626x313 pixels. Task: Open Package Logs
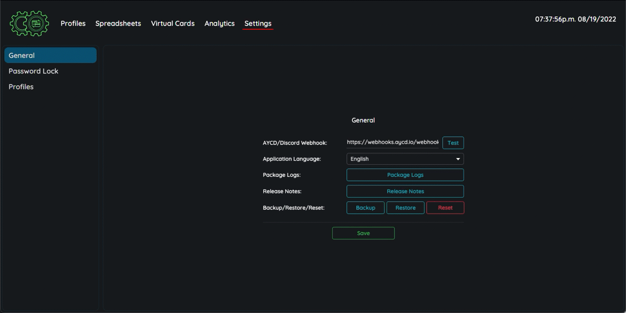[x=405, y=175]
